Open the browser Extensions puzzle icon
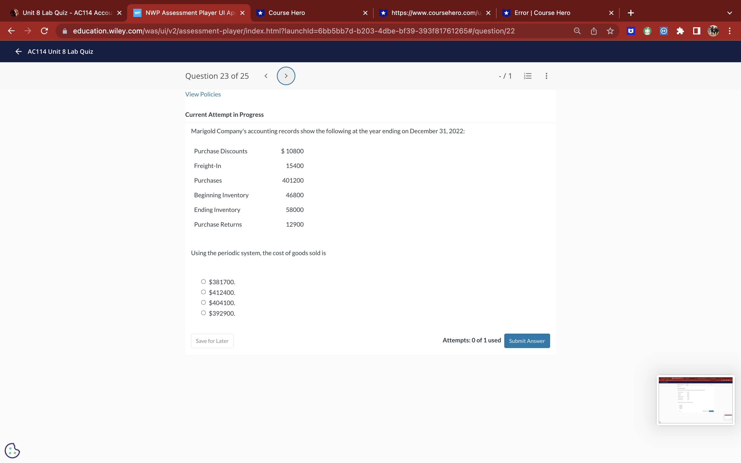The height and width of the screenshot is (463, 741). point(680,31)
